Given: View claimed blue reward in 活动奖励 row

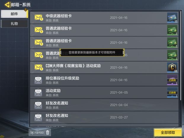Looking at the screenshot, I should coord(172,92).
